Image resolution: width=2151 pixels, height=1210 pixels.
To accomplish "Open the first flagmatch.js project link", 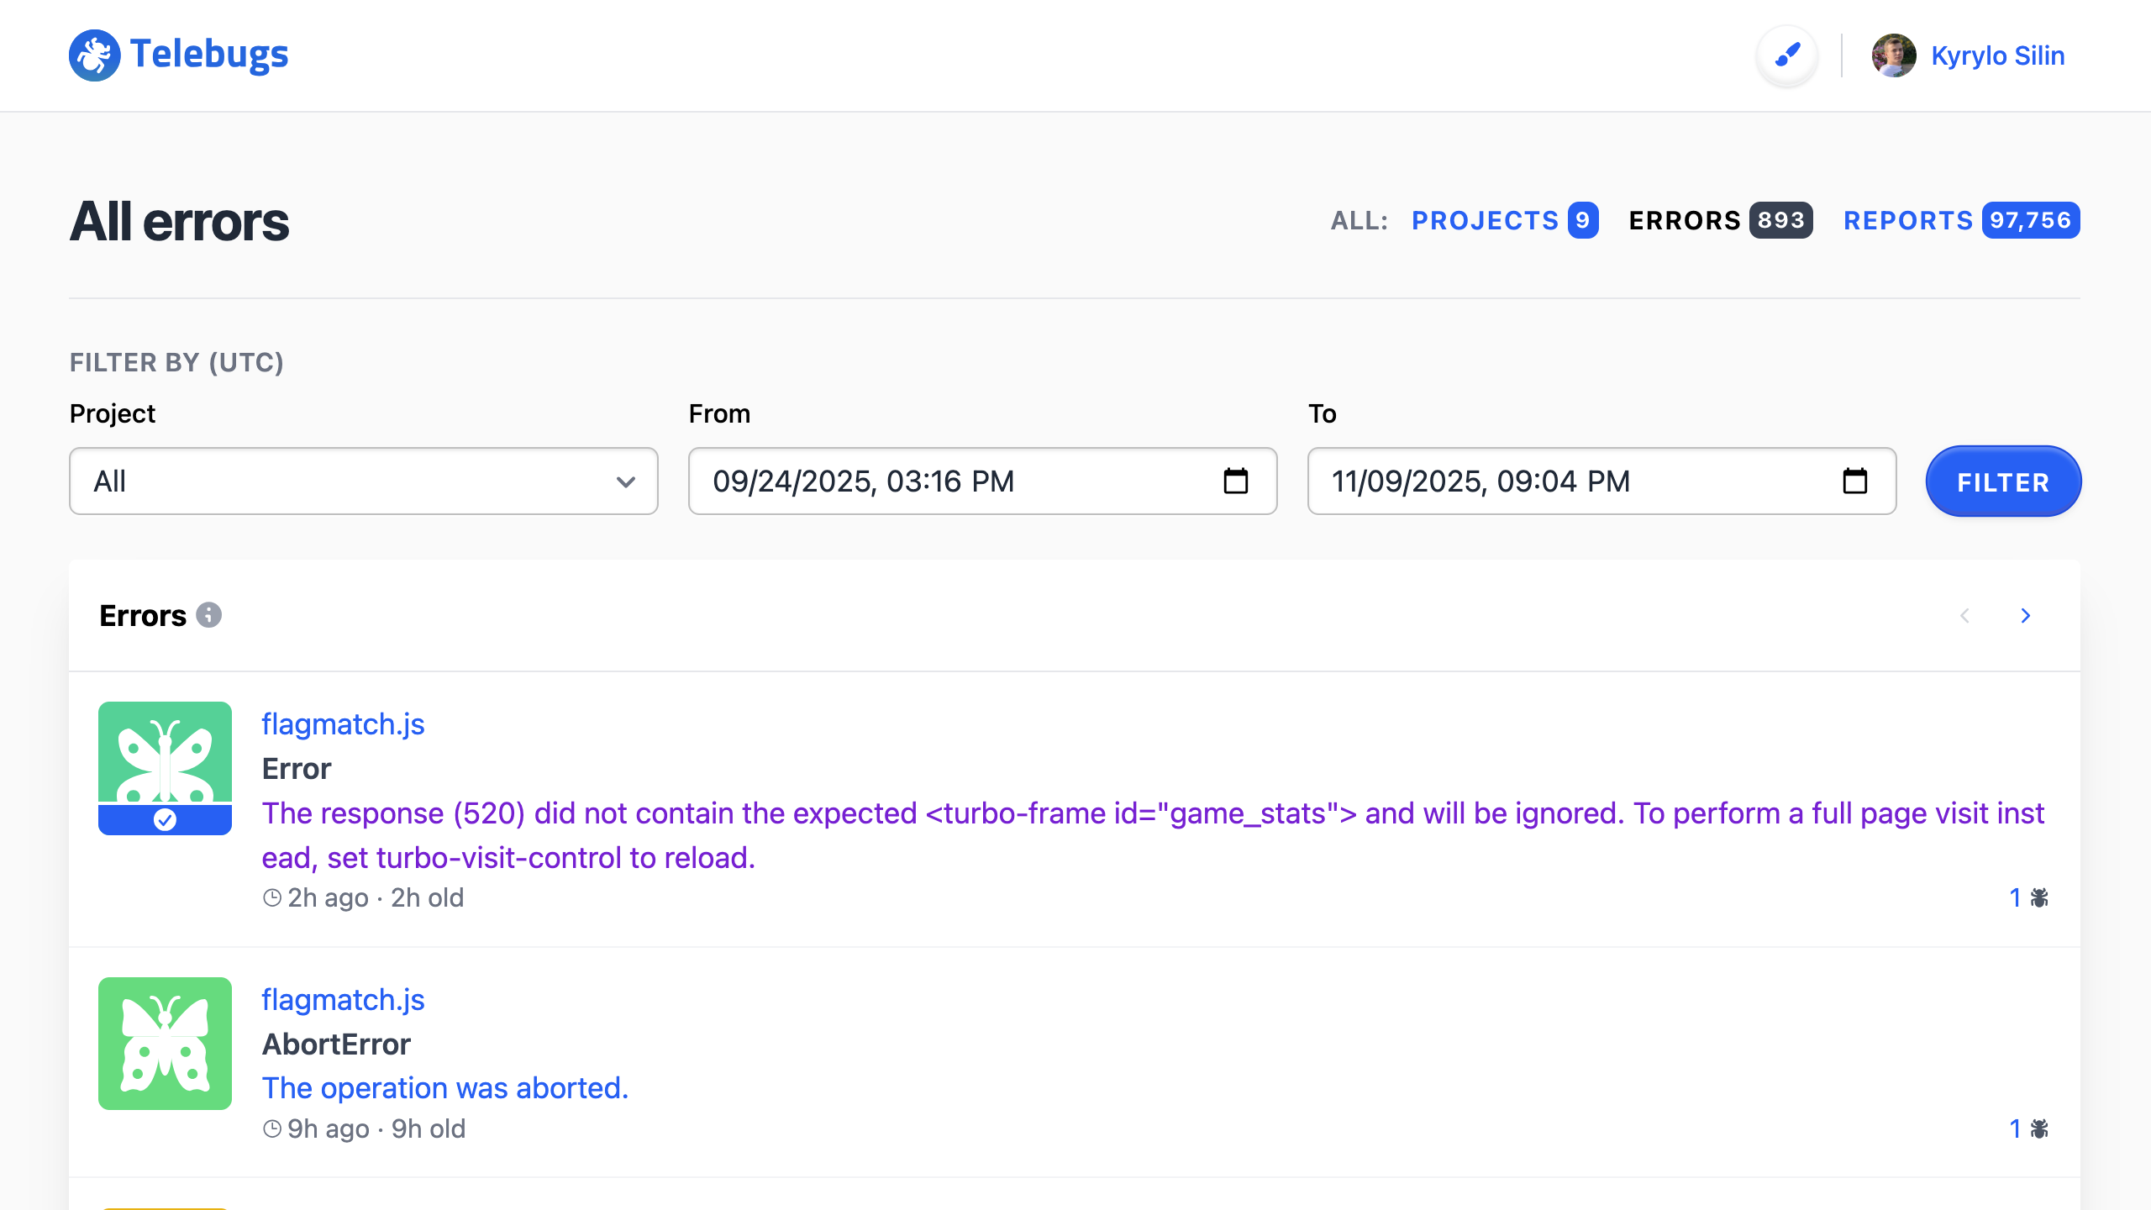I will (343, 724).
